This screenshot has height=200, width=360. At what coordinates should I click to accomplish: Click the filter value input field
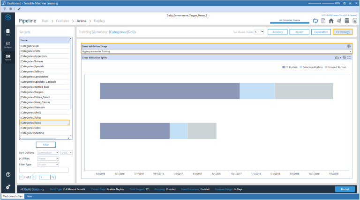44,170
